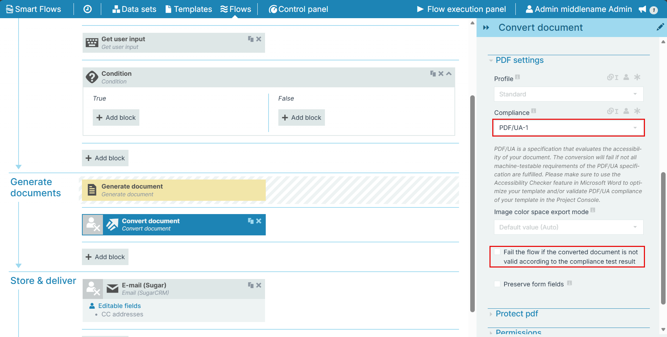Open the Compliance PDF/UA-1 dropdown
This screenshot has width=667, height=337.
pyautogui.click(x=568, y=128)
